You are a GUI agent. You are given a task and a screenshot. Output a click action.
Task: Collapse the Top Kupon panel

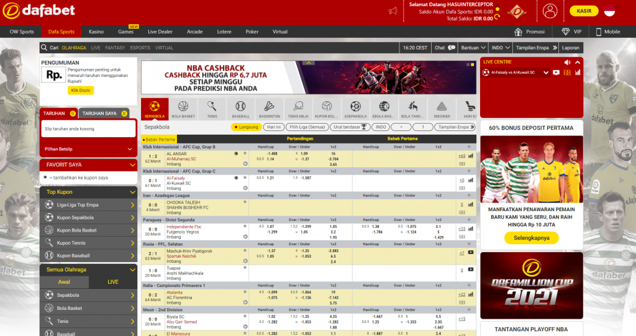pyautogui.click(x=132, y=192)
